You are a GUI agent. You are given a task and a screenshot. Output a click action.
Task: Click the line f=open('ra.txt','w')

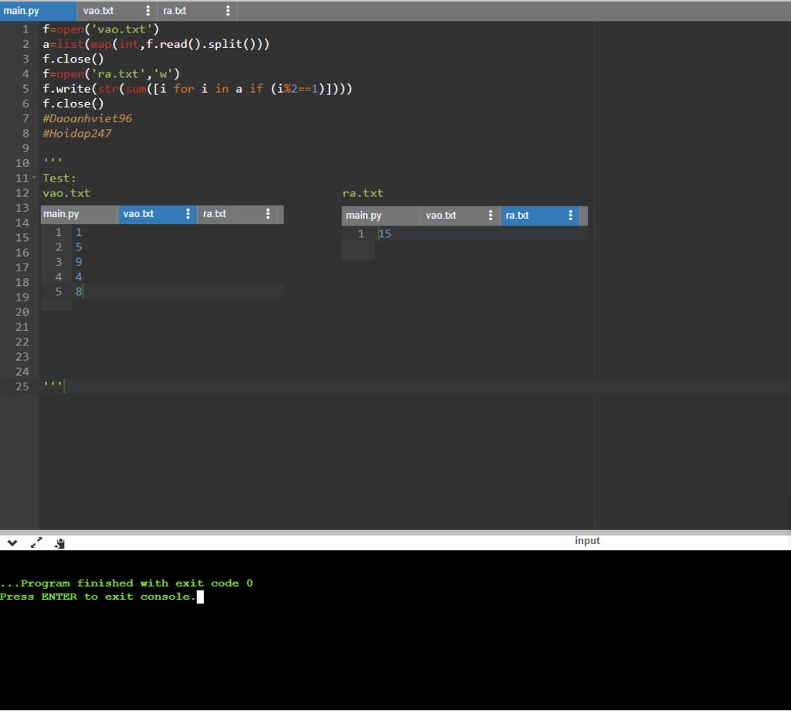[x=111, y=74]
